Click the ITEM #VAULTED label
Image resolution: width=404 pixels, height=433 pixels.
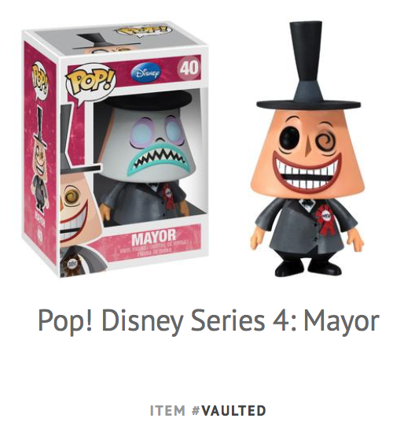208,410
